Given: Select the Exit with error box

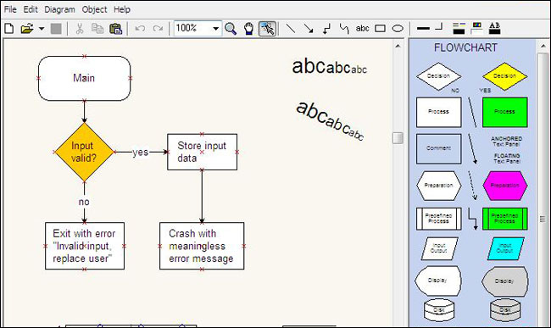Looking at the screenshot, I should pos(84,246).
